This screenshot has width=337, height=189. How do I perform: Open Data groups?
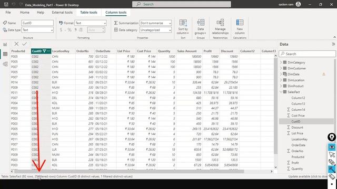coord(201,27)
